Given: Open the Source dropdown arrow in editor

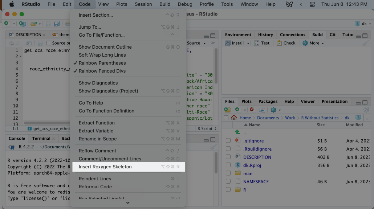Looking at the screenshot, I should [204, 44].
